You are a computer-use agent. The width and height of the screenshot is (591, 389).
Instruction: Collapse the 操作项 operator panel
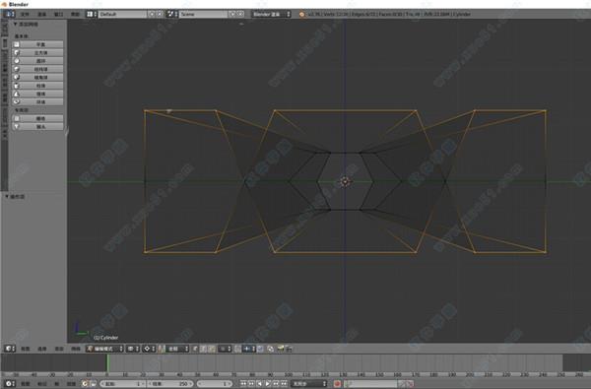(x=7, y=197)
